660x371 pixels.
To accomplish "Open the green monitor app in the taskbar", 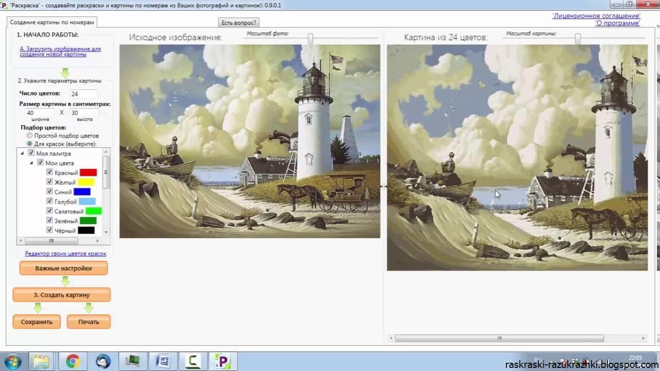I will coord(133,362).
